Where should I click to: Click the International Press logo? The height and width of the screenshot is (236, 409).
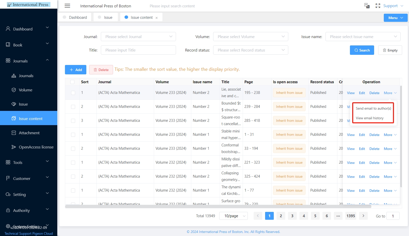[x=29, y=5]
